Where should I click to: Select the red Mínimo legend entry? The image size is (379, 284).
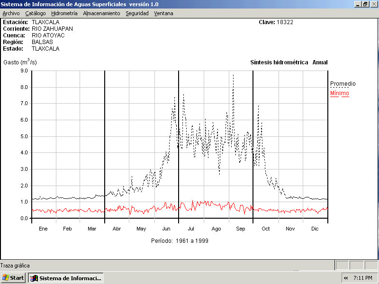(339, 93)
